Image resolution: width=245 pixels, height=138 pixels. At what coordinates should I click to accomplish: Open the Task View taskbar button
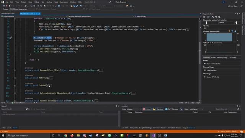click(59, 135)
